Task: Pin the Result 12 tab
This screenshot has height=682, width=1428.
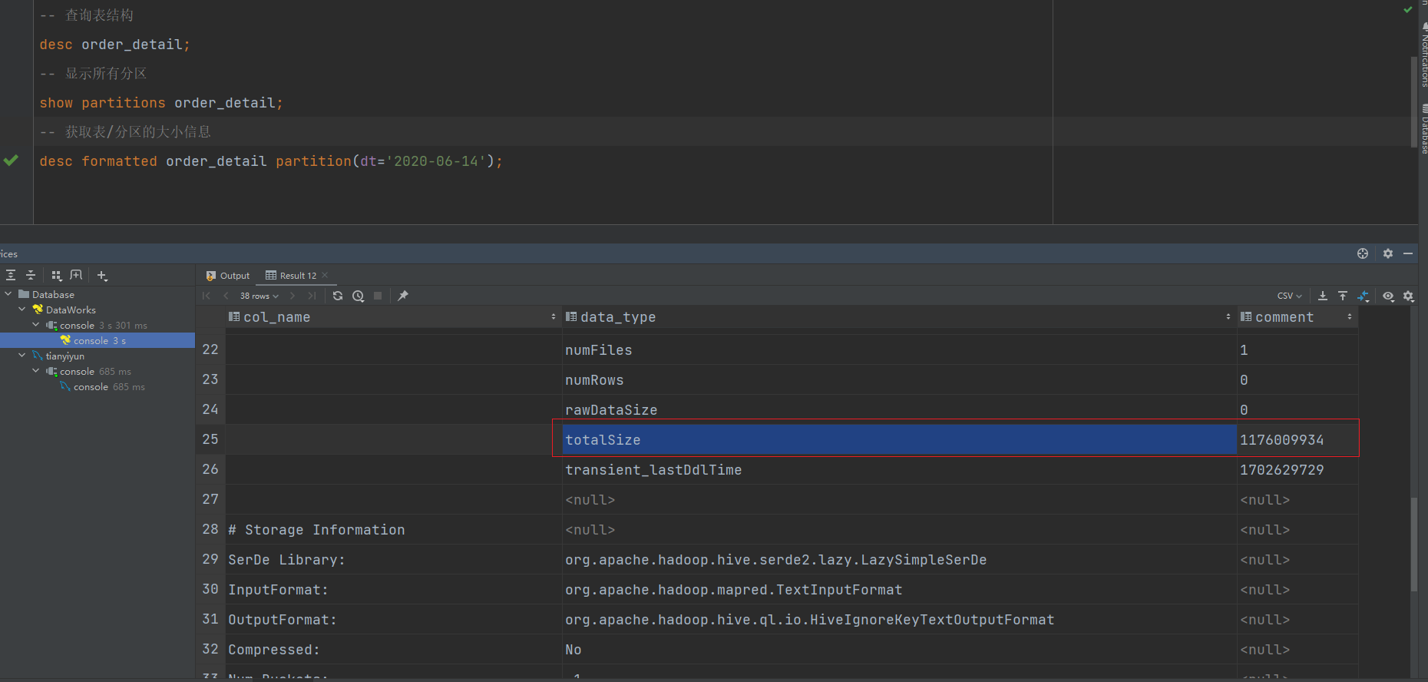Action: [403, 296]
